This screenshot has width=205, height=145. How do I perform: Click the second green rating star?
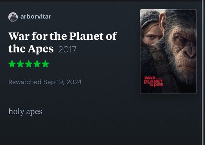[x=20, y=64]
